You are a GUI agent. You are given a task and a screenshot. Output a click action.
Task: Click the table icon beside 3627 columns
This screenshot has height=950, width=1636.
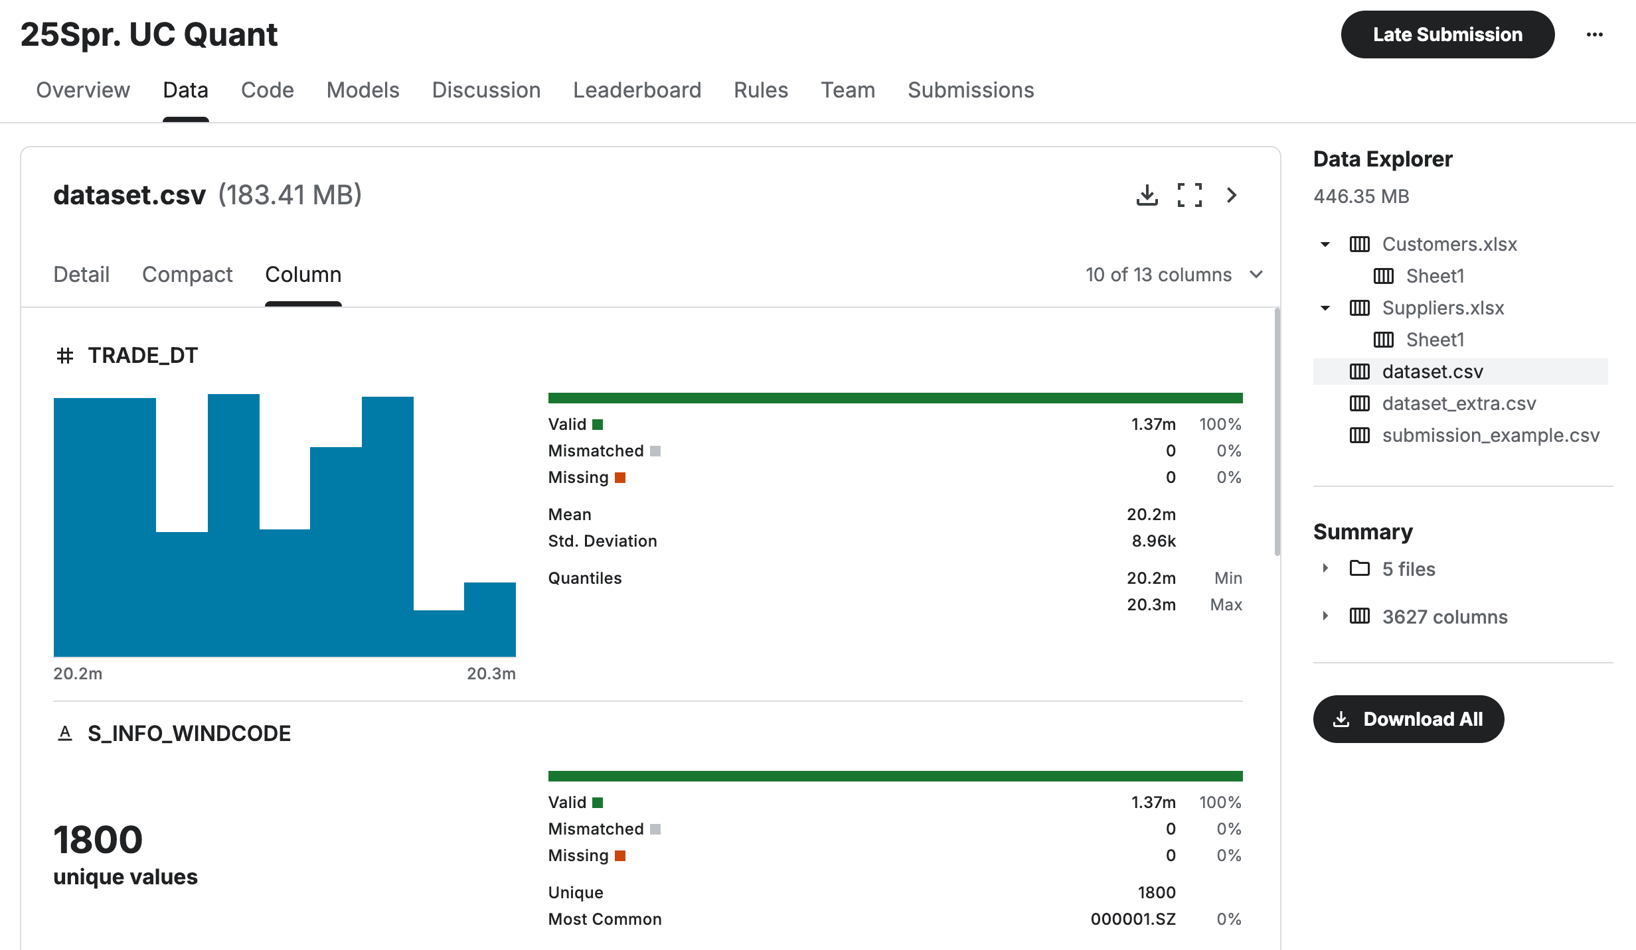coord(1359,616)
